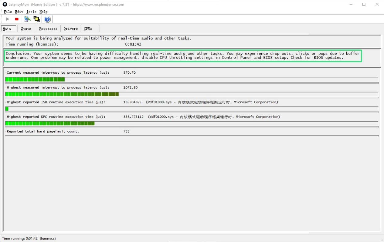Open the monitor analysis options icon

point(27,19)
